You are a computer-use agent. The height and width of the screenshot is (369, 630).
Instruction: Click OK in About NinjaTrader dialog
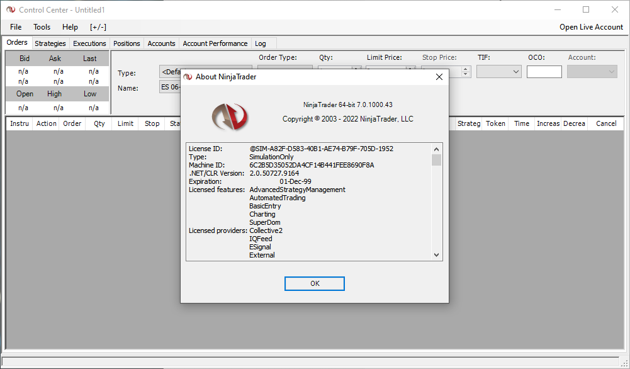point(314,283)
